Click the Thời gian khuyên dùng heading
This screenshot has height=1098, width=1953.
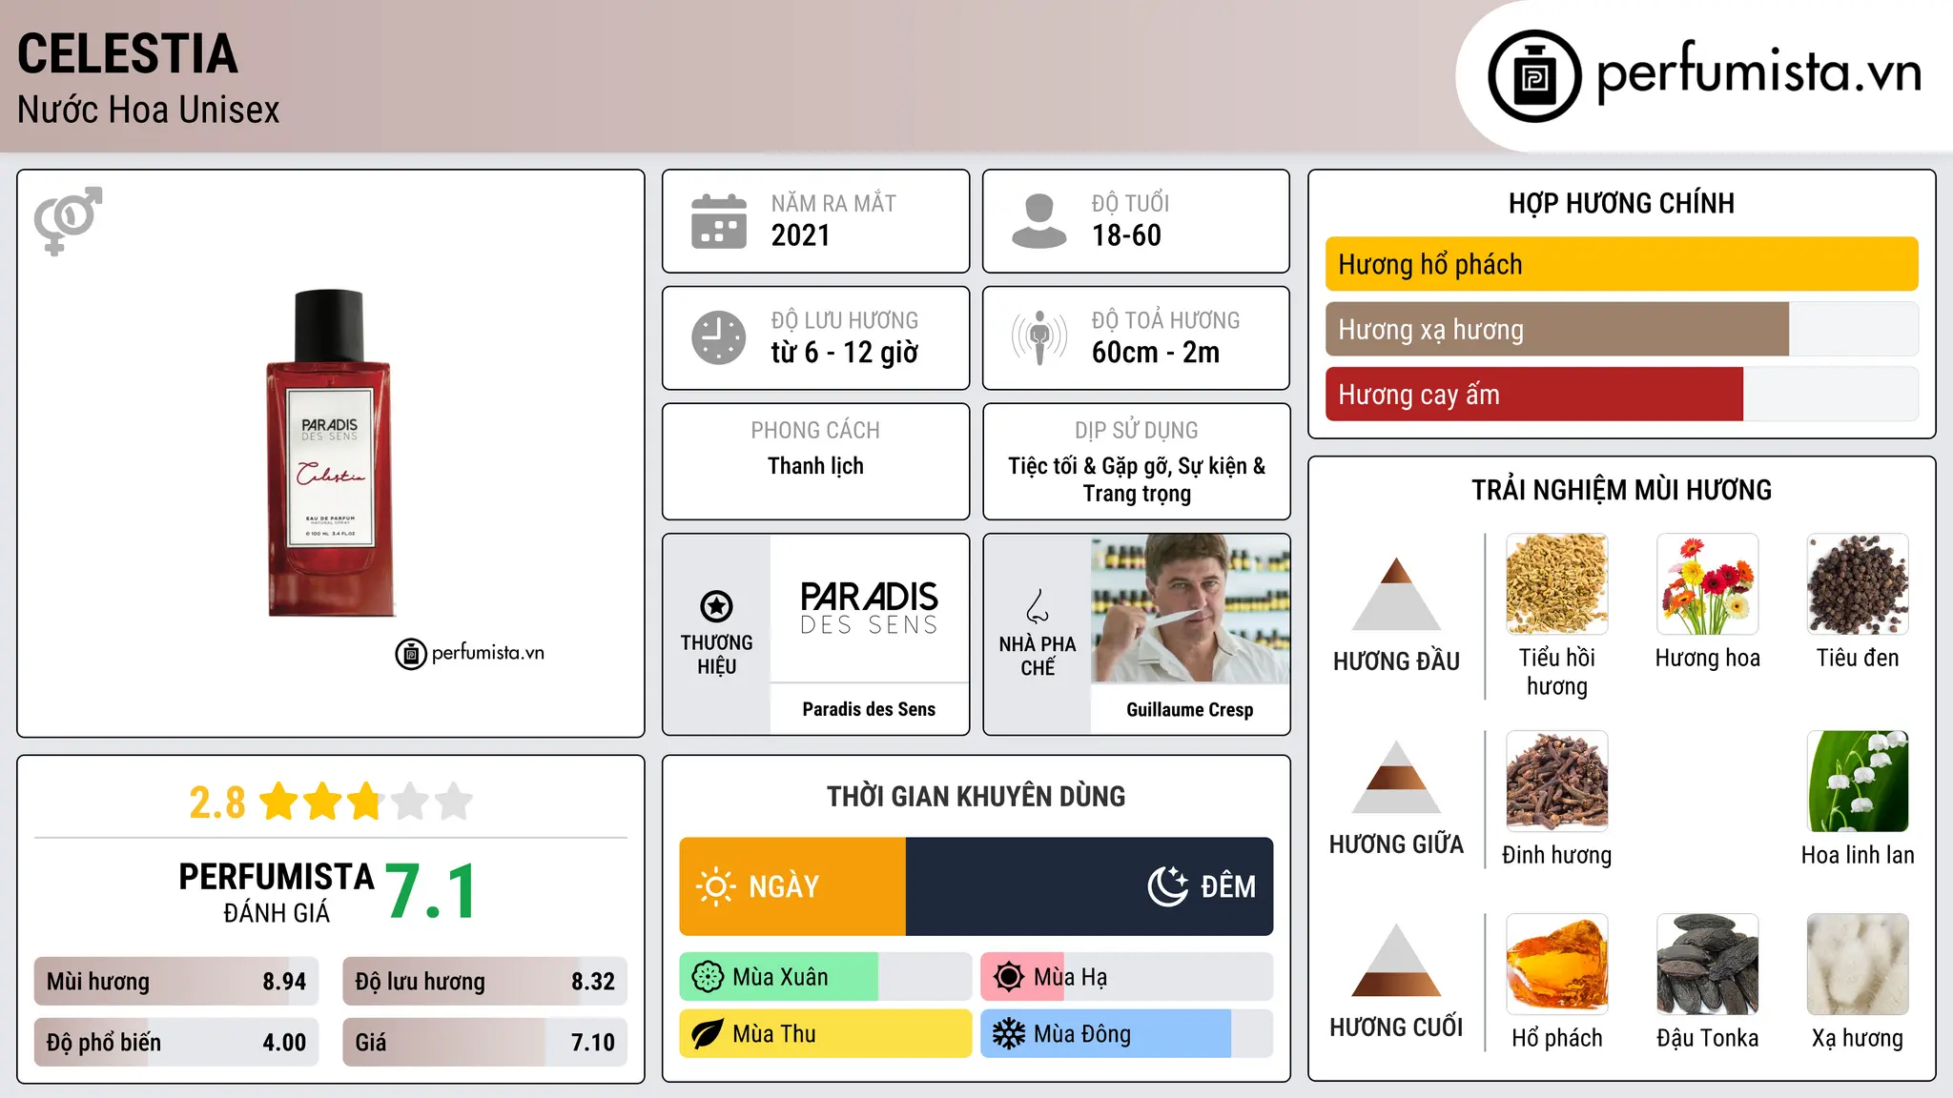click(976, 797)
